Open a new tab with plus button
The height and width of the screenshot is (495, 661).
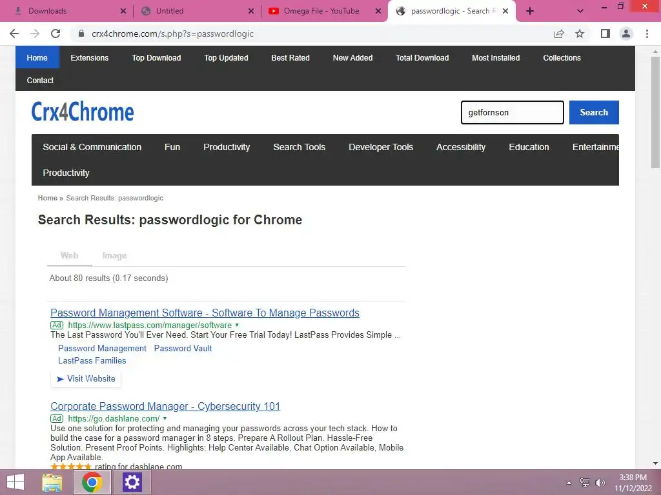tap(530, 11)
